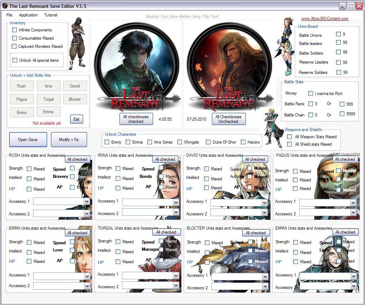Image resolution: width=365 pixels, height=305 pixels.
Task: Click the Torgal skills button
Action: tap(49, 99)
